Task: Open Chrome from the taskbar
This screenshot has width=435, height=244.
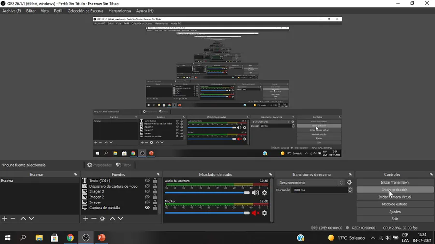Action: pyautogui.click(x=70, y=238)
